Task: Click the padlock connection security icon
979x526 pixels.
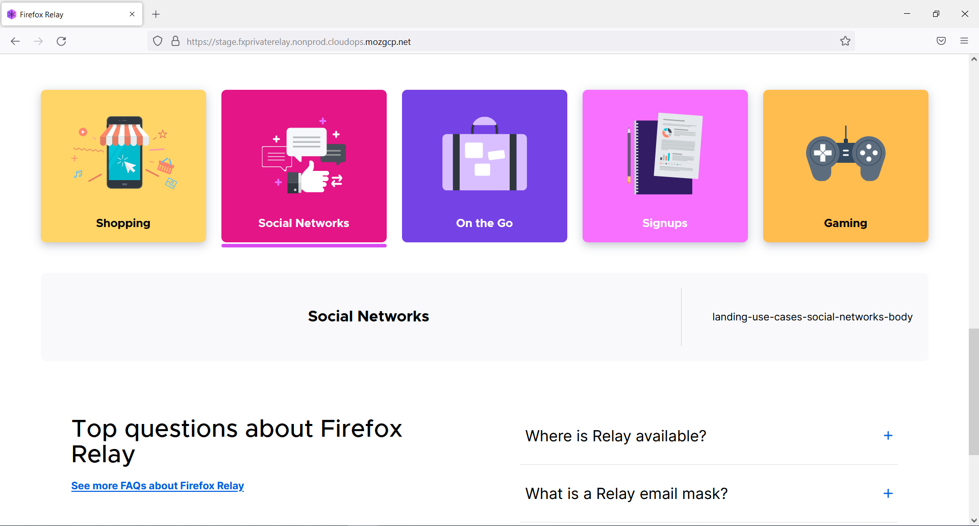Action: tap(175, 41)
